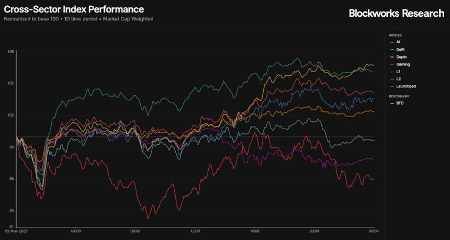The image size is (450, 240).
Task: Hide the Gaming index series
Action: pyautogui.click(x=402, y=64)
